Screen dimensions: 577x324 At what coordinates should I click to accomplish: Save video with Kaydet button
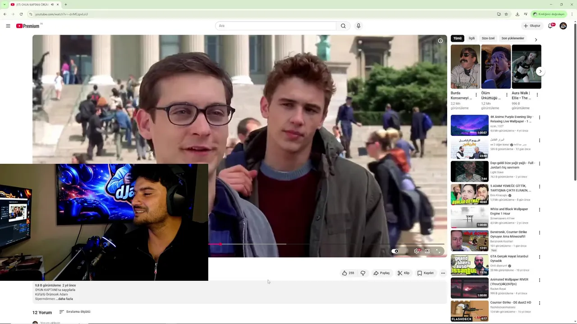pyautogui.click(x=426, y=273)
